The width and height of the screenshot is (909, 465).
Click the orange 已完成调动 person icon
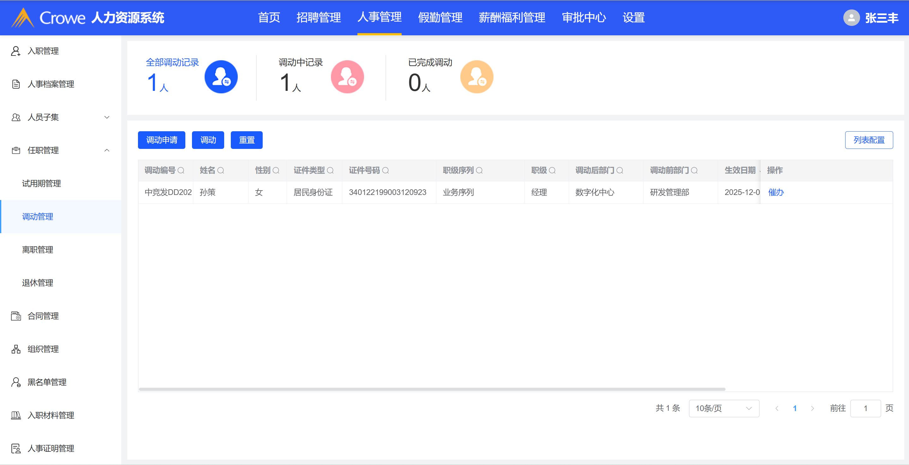pos(476,77)
